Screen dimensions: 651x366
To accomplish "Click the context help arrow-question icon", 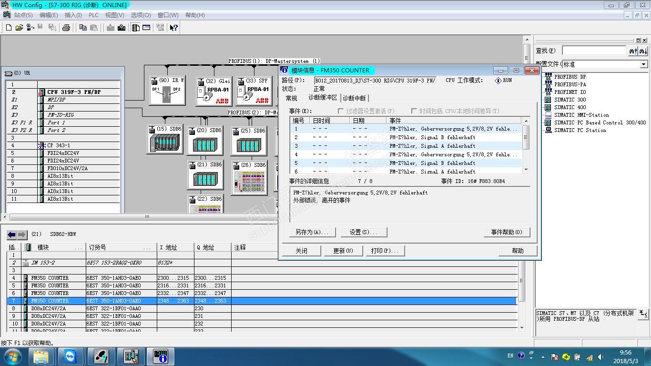I will (x=173, y=28).
